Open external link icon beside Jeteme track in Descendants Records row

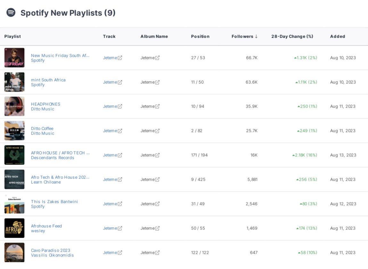(120, 155)
